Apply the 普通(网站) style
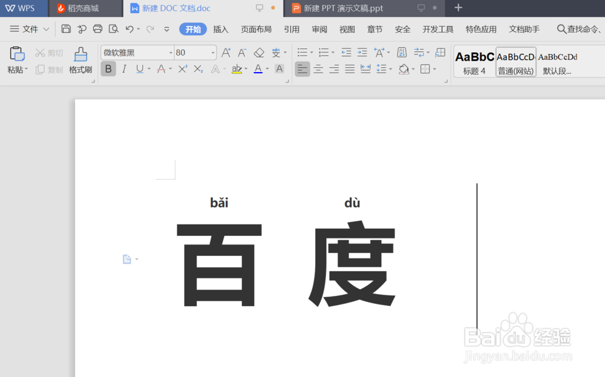Image resolution: width=605 pixels, height=377 pixels. point(516,62)
